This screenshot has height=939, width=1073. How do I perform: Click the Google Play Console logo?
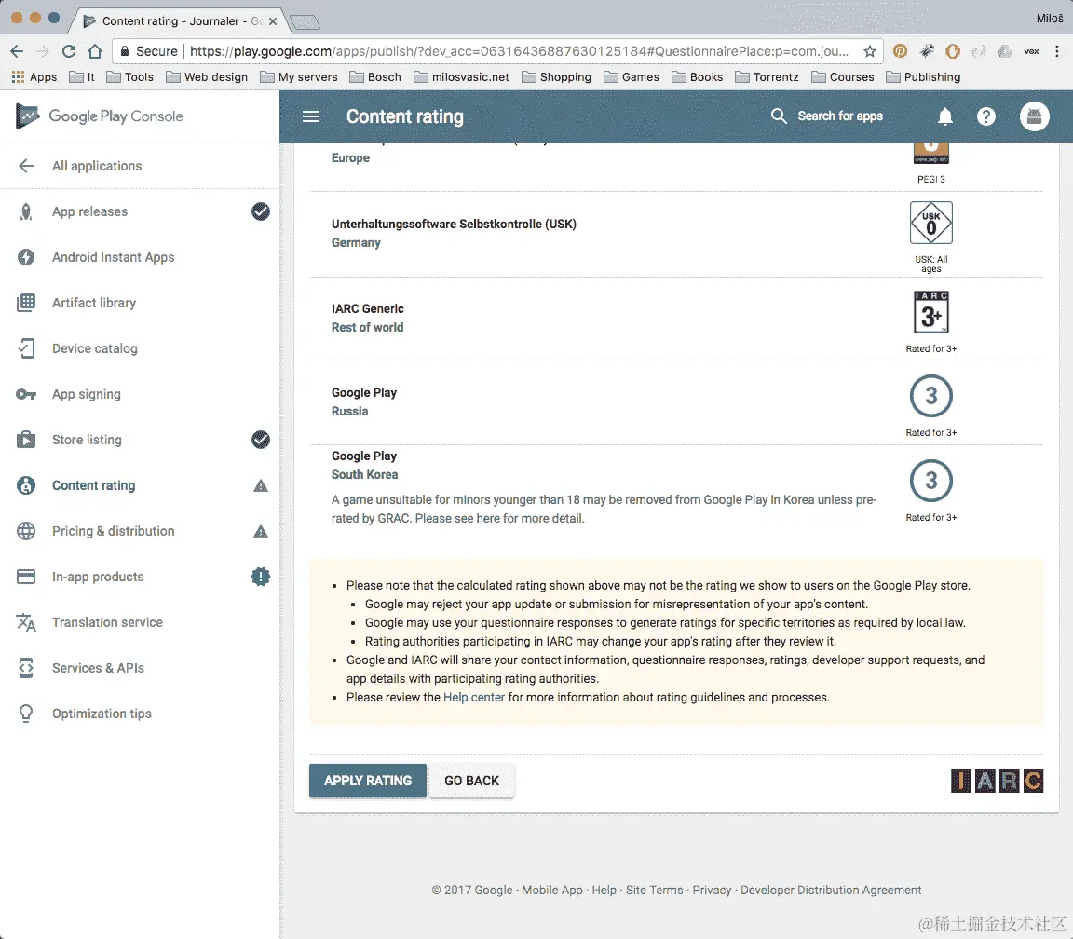tap(100, 116)
